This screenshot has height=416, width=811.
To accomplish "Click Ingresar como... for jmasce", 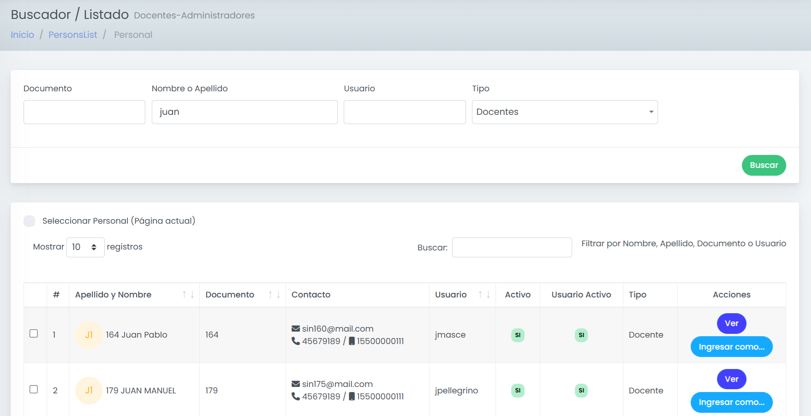I will pos(732,347).
